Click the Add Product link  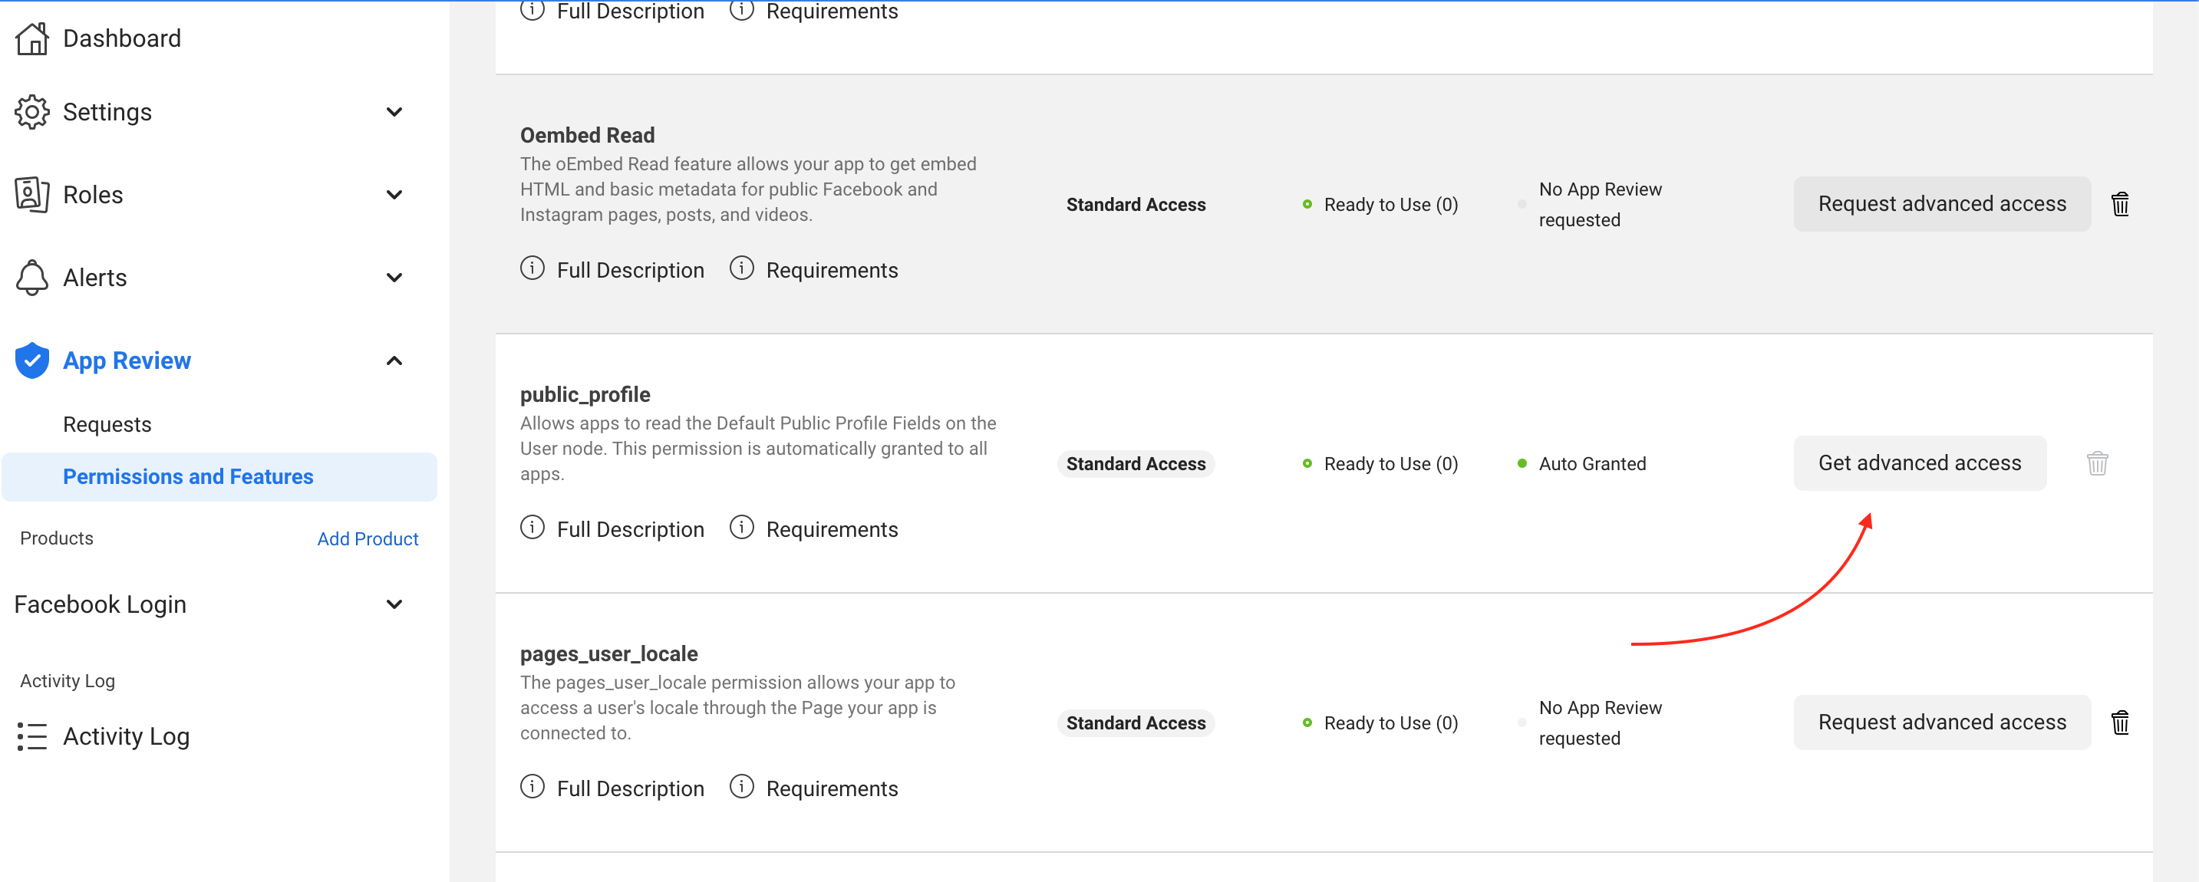coord(368,538)
